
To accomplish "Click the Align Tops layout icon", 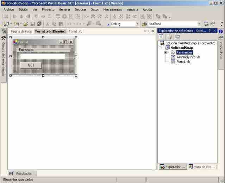I will (x=36, y=17).
